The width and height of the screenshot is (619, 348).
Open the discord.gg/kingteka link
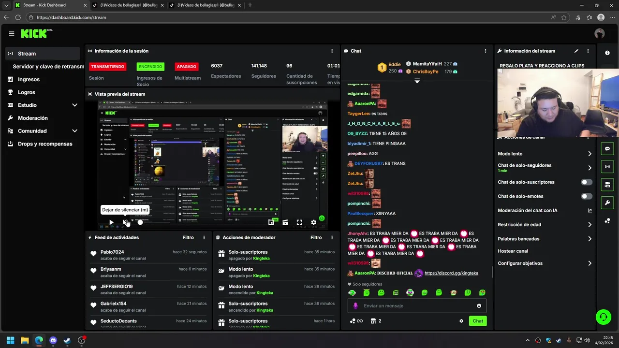point(451,273)
